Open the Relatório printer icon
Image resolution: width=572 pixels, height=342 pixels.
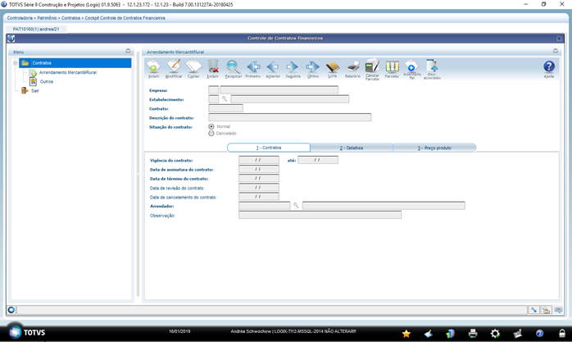pyautogui.click(x=352, y=68)
